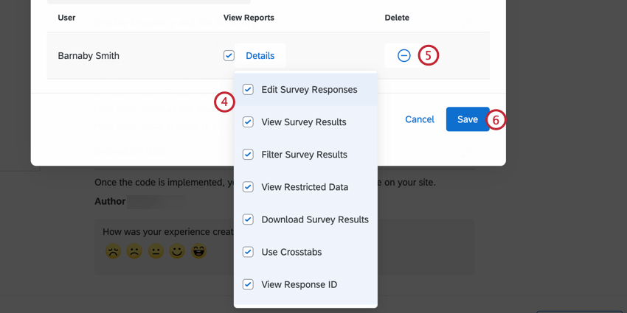Select Use Crosstabs menu entry
The image size is (627, 313).
tap(291, 252)
